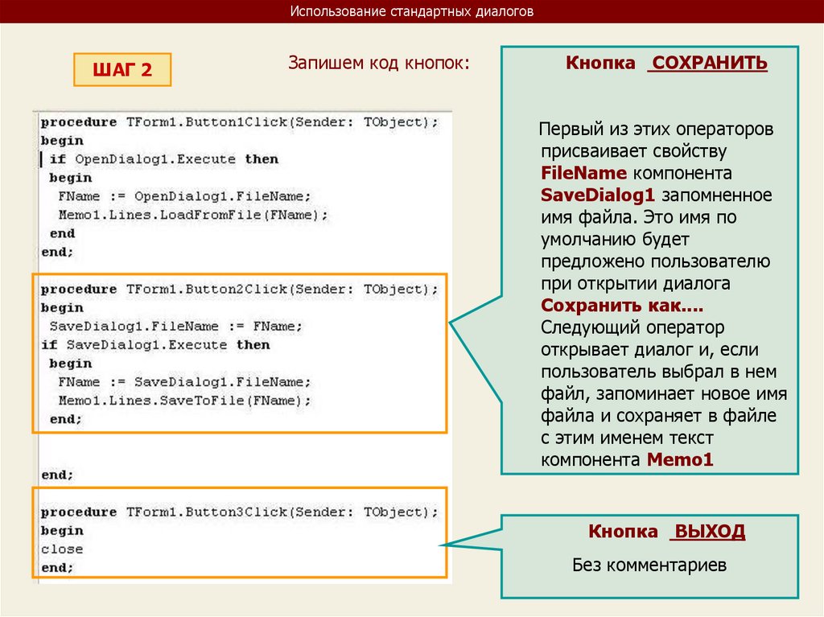This screenshot has height=617, width=824.
Task: Click the line 'умолчанию будет'
Action: [x=615, y=240]
